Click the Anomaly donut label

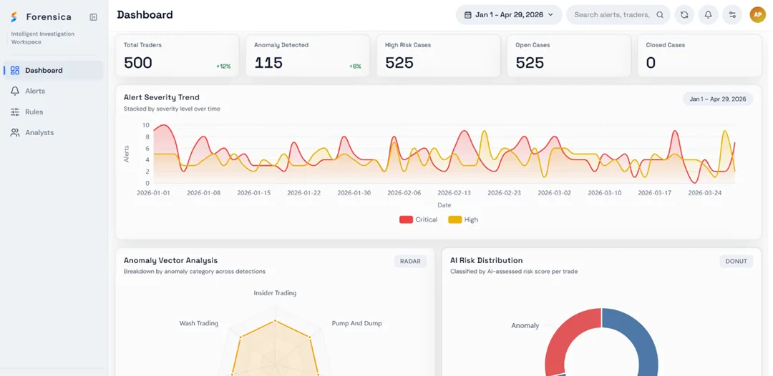point(525,325)
